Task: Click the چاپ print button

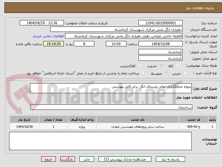Action: click(87, 159)
